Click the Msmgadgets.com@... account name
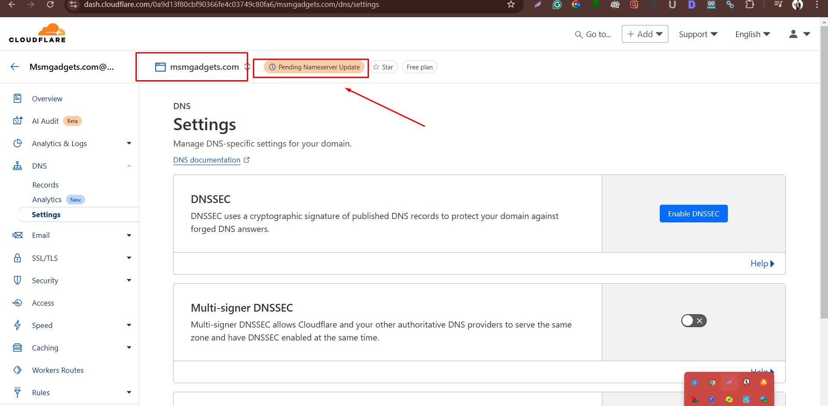828x406 pixels. pyautogui.click(x=72, y=67)
